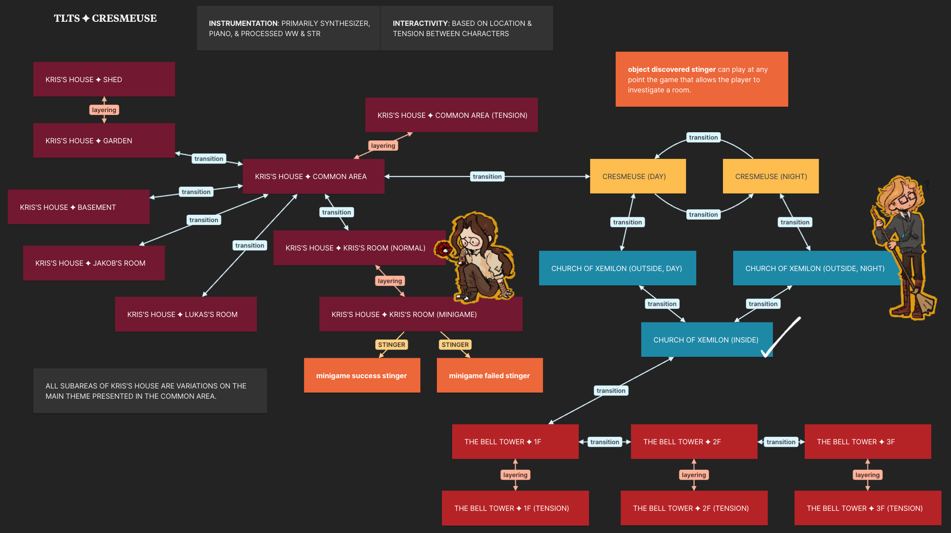Click THE BELL TOWER ✦ 2F (TENSION) box
This screenshot has width=951, height=533.
point(694,508)
